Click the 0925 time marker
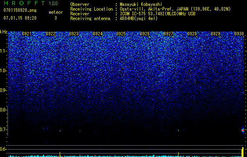The image size is (247, 157). click(121, 34)
